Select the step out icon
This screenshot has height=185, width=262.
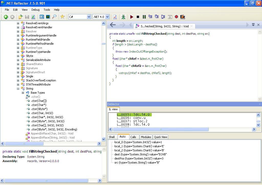coord(163,17)
